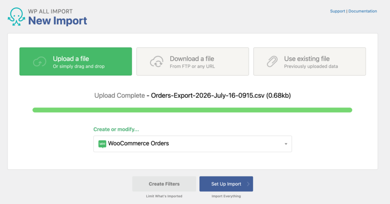Click the Create Filters button
Screen dimensions: 390x204
[x=164, y=184]
